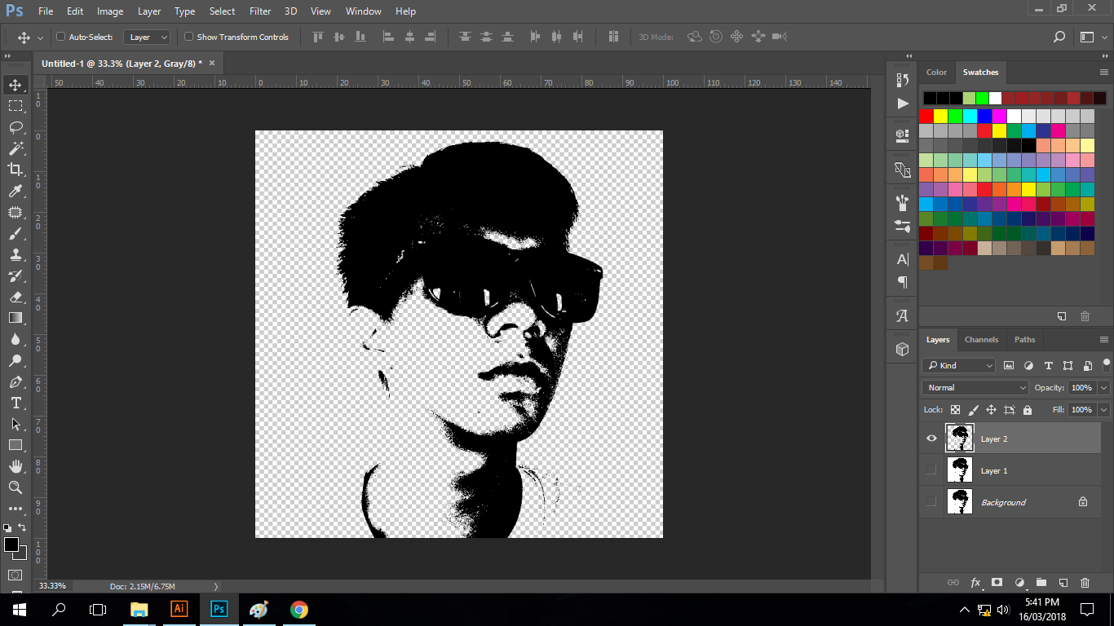Select the Magic Wand tool

click(x=15, y=148)
